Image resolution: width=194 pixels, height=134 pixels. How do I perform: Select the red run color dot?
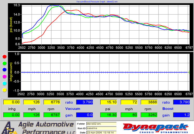coord(4,57)
